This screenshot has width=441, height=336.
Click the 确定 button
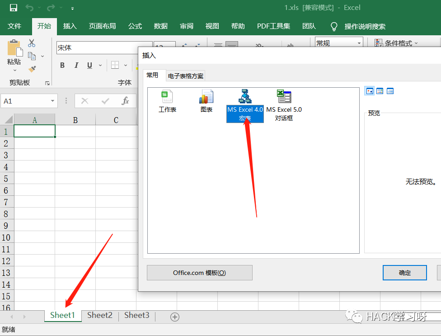(x=405, y=273)
